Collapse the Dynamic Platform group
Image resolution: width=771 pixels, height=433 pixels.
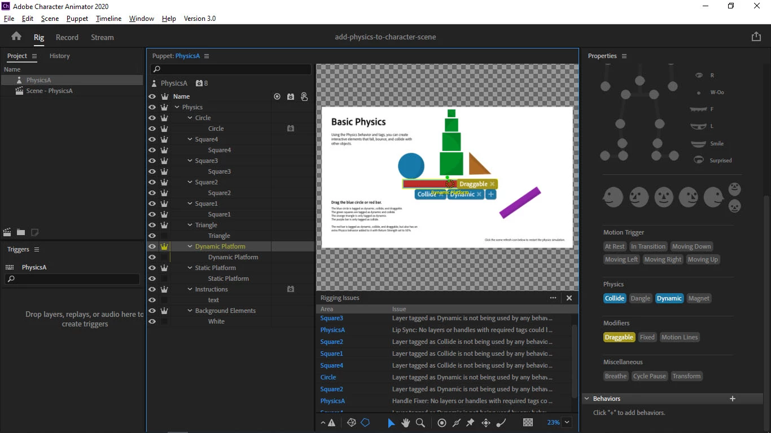click(190, 246)
